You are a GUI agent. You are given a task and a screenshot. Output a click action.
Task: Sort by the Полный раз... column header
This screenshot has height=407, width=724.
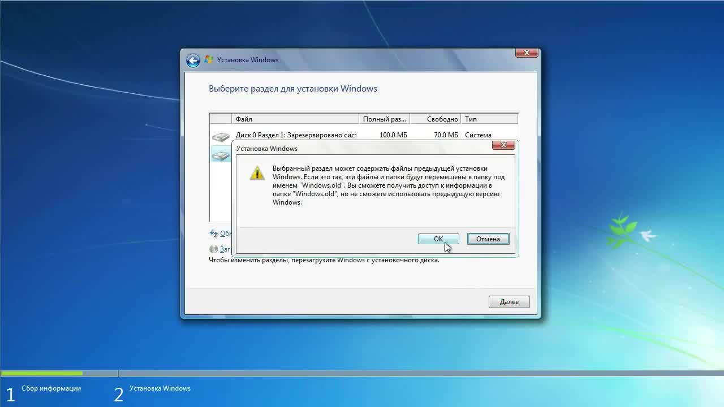coord(385,119)
